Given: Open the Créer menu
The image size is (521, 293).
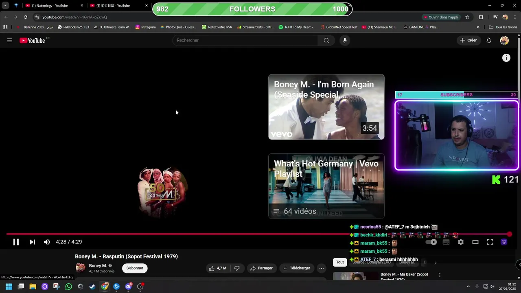Looking at the screenshot, I should [x=468, y=40].
